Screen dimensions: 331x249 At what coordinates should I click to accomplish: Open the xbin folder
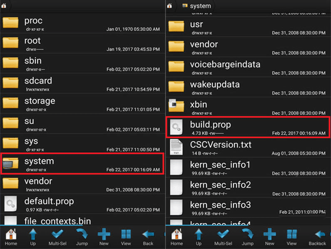tap(248, 108)
